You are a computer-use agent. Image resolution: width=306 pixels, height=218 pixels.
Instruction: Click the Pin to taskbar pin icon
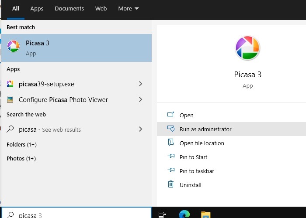[x=171, y=170]
